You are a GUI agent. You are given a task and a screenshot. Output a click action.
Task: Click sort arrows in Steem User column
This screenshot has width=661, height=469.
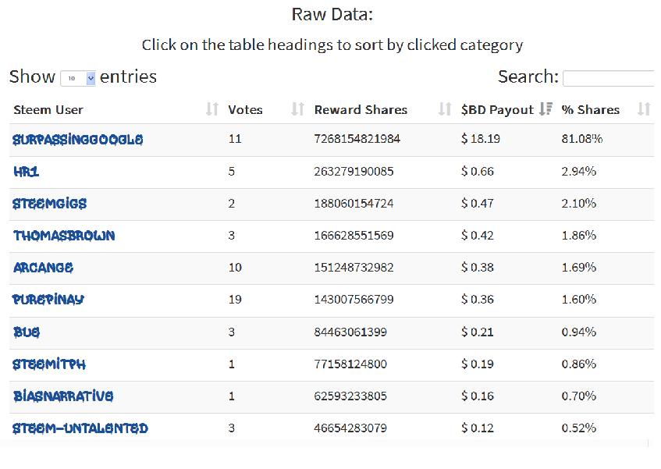click(212, 109)
